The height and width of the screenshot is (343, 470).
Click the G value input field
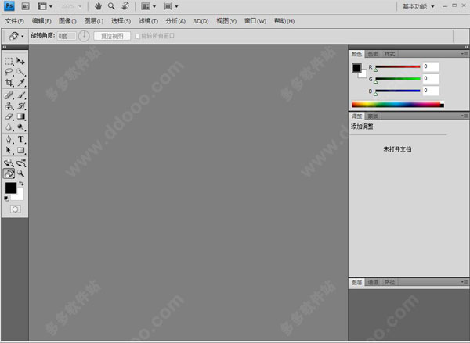pyautogui.click(x=431, y=79)
